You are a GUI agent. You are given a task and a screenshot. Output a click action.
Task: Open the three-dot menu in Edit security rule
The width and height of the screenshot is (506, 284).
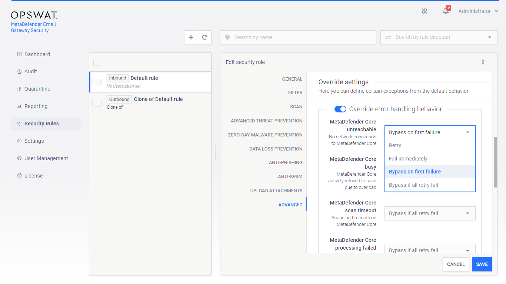[x=483, y=62]
